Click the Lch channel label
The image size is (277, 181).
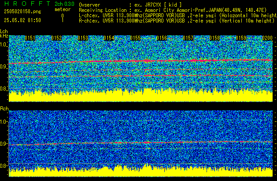(4, 31)
